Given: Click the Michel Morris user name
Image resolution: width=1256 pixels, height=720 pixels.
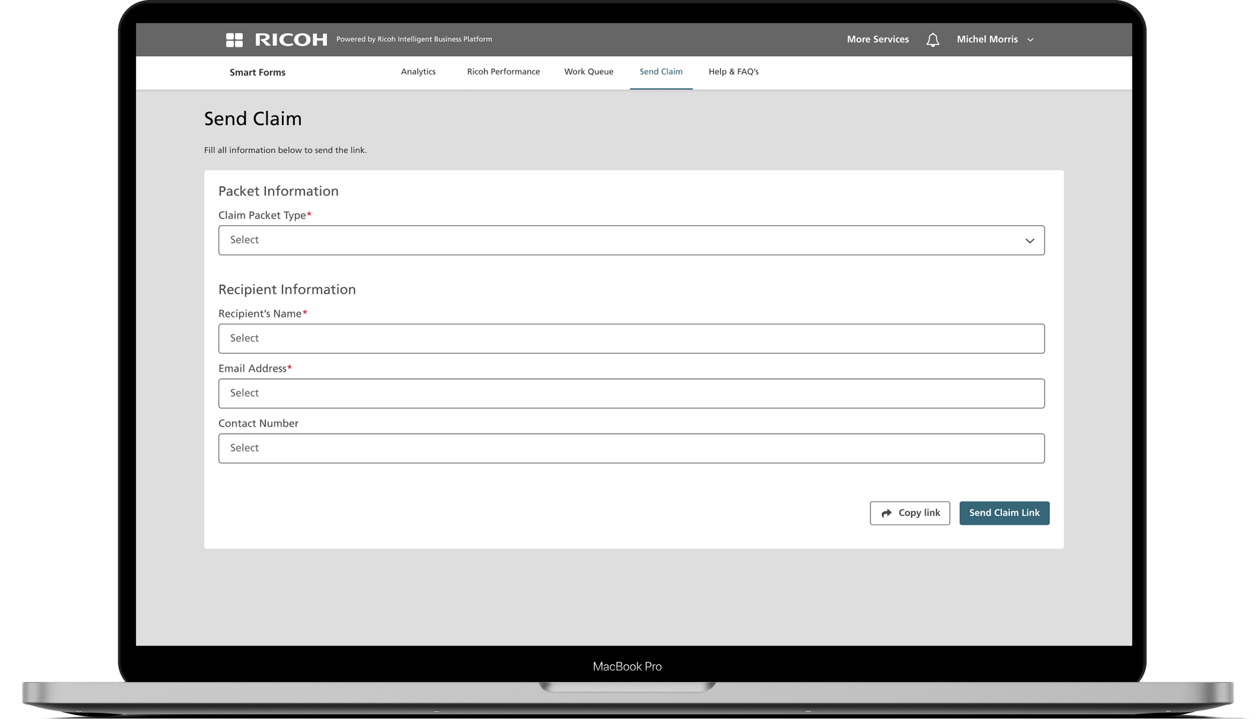Looking at the screenshot, I should 987,39.
